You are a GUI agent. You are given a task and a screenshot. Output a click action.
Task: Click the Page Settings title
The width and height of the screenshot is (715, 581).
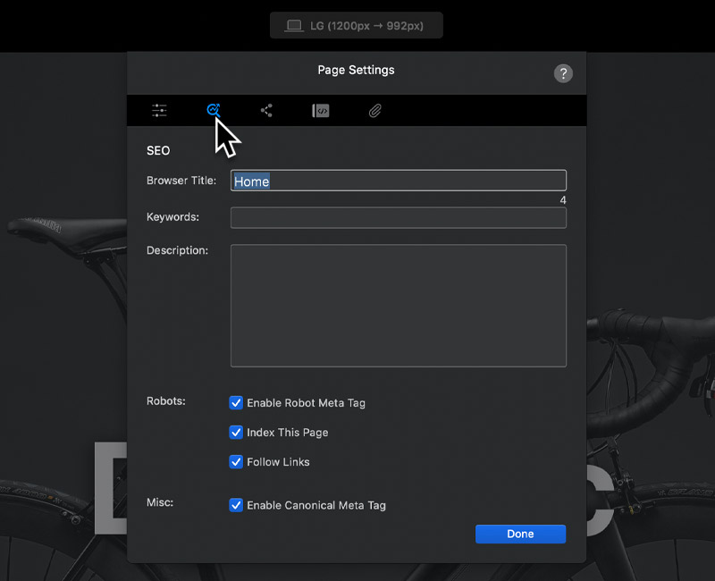[356, 70]
